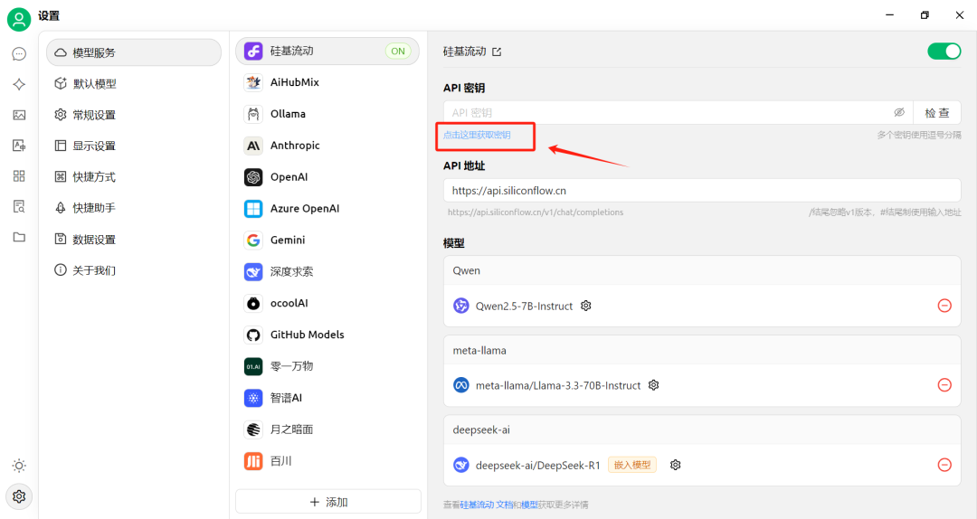Toggle API key visibility eye icon
The height and width of the screenshot is (519, 977).
click(x=898, y=113)
